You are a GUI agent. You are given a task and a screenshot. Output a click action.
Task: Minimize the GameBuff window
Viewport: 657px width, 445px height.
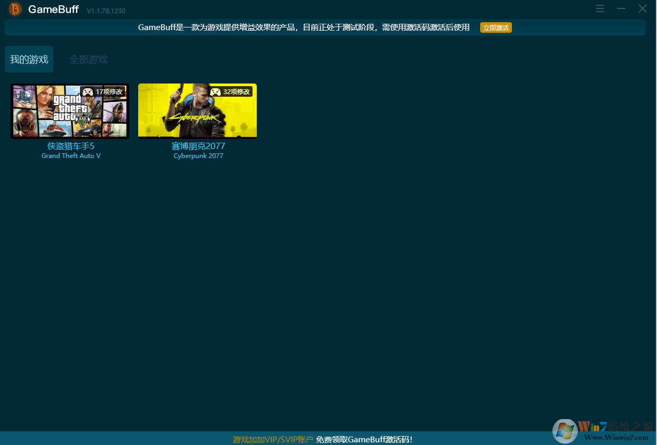[x=622, y=9]
